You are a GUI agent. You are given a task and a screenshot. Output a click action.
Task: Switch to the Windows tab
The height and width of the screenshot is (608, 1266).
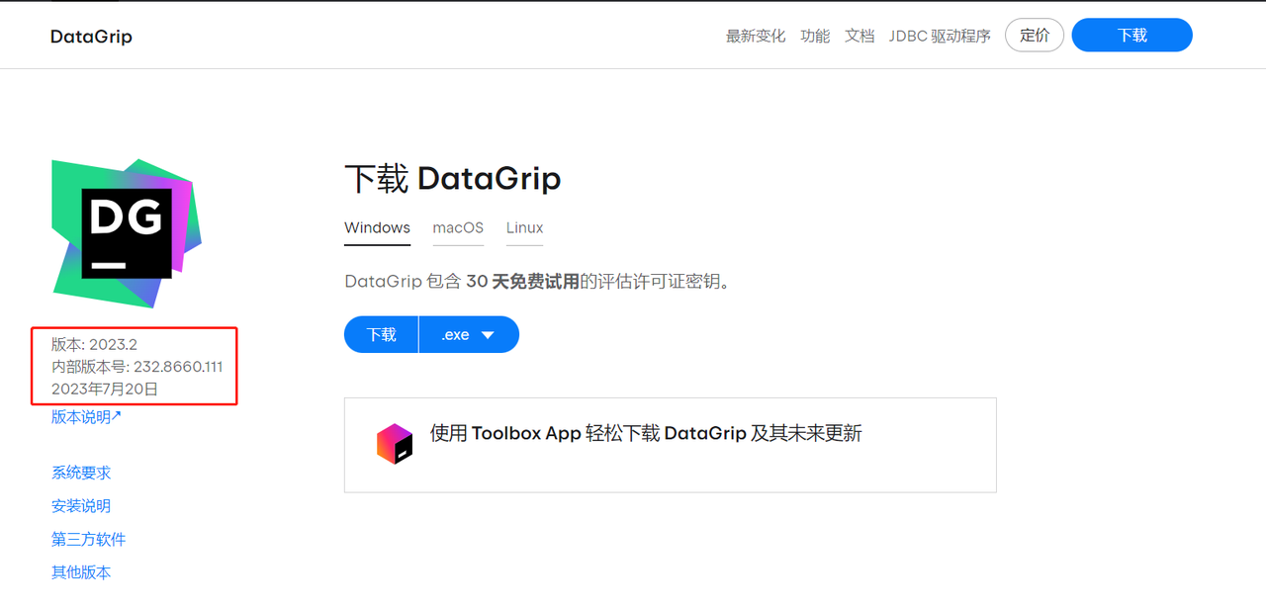pyautogui.click(x=377, y=227)
